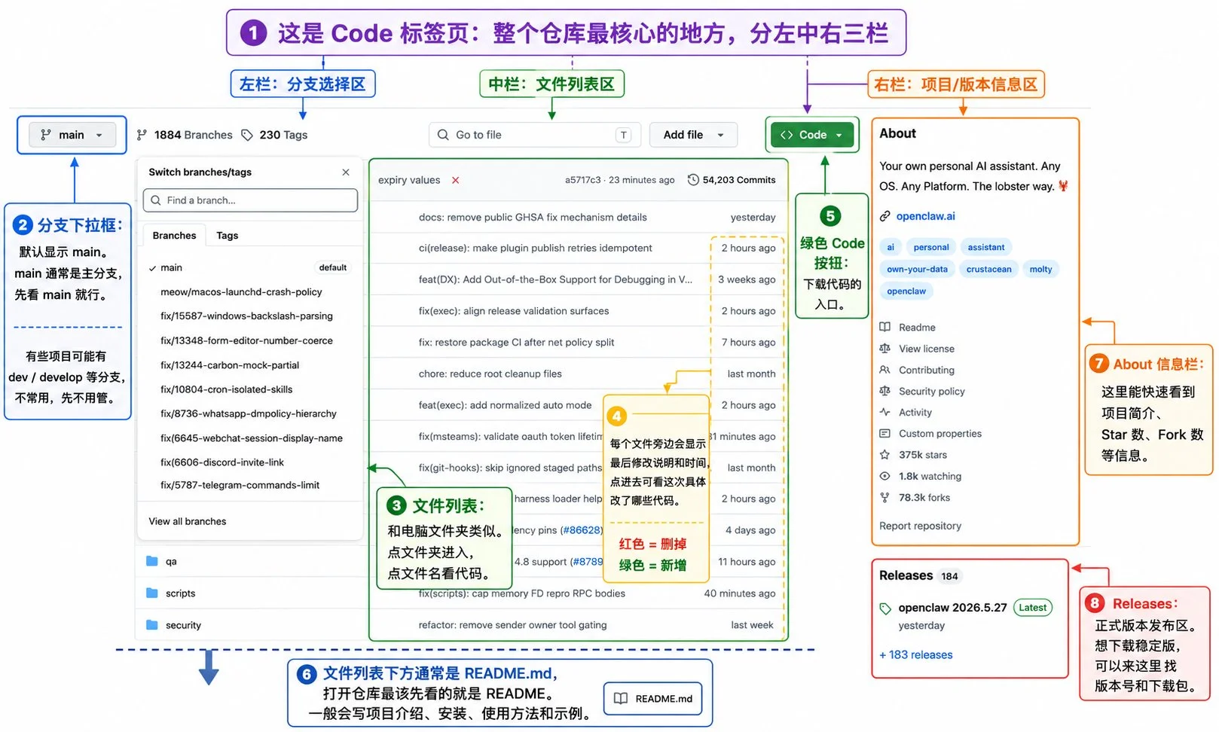The height and width of the screenshot is (732, 1219).
Task: Choose branch fix/5787-telegram-commands-limit
Action: pos(240,485)
